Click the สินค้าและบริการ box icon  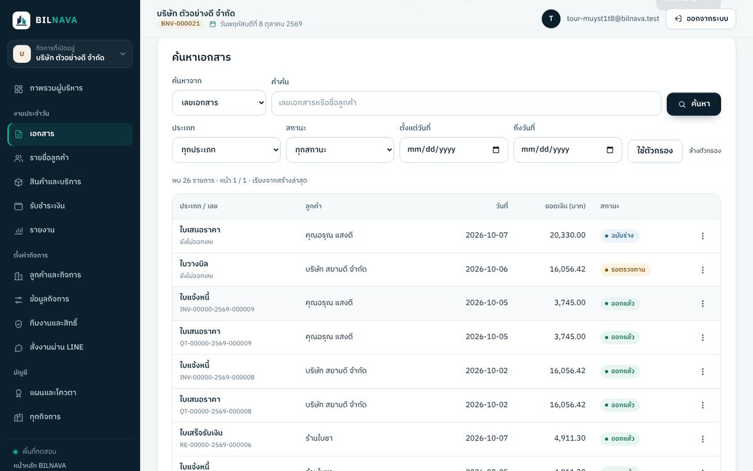click(x=19, y=182)
